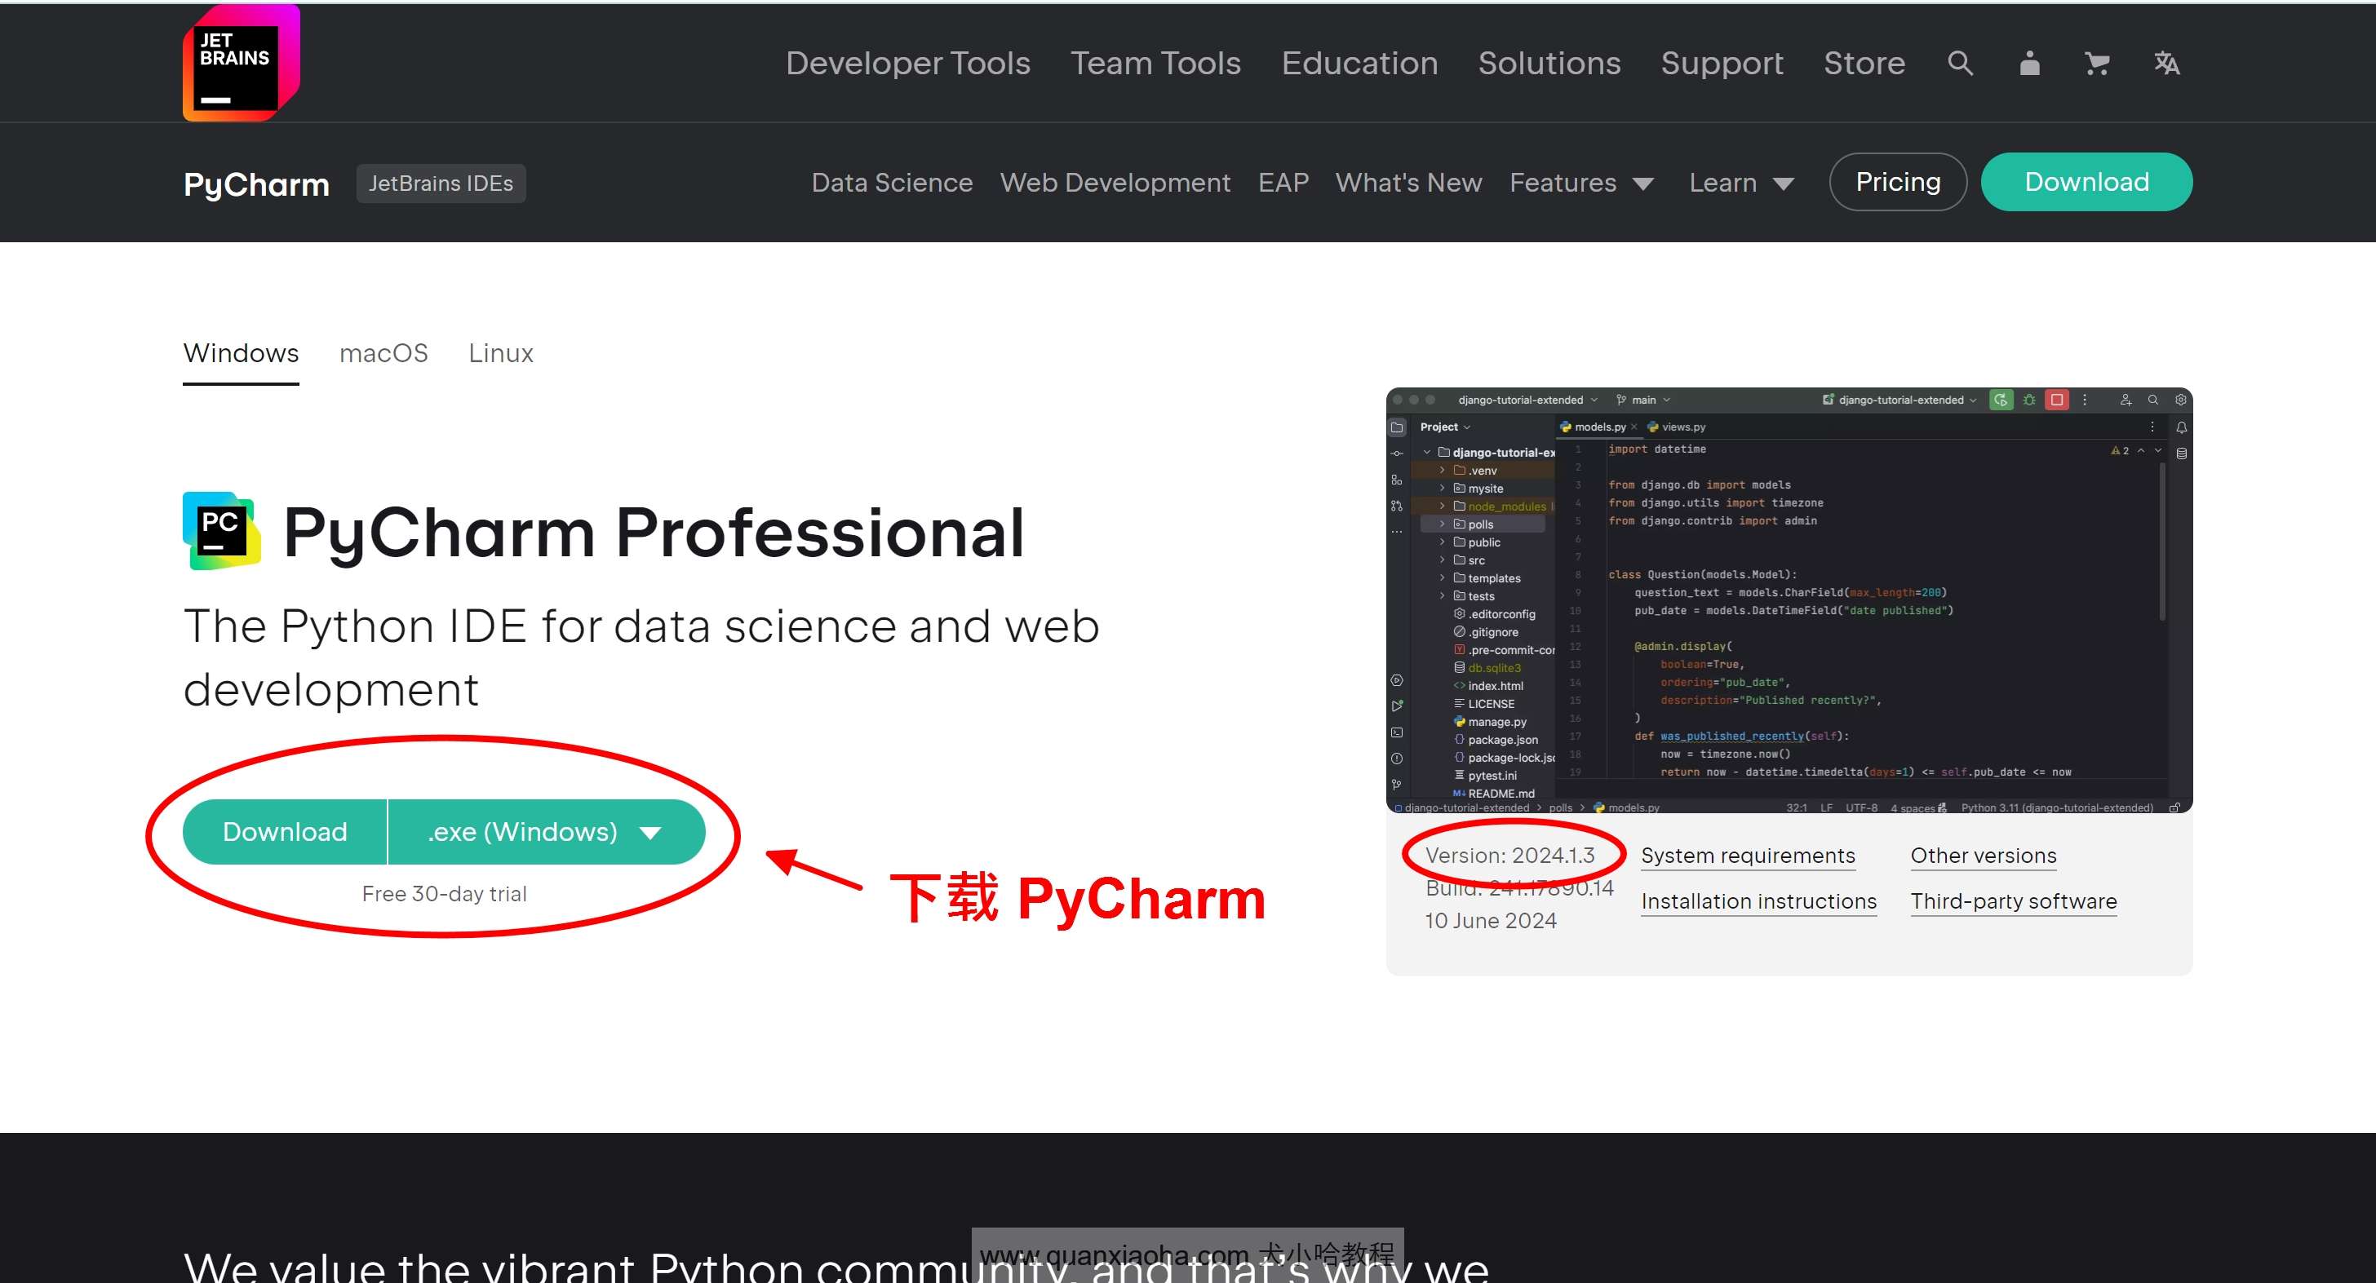Image resolution: width=2376 pixels, height=1283 pixels.
Task: Click the user account icon
Action: [x=2028, y=63]
